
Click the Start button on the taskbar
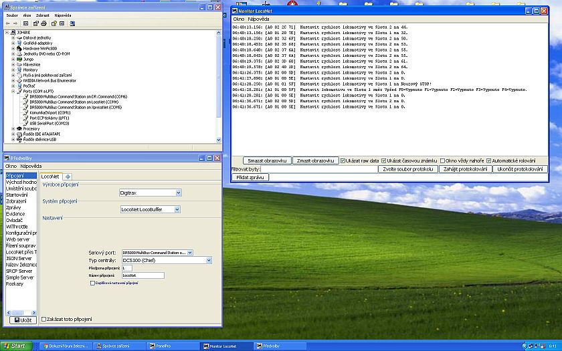coord(15,346)
